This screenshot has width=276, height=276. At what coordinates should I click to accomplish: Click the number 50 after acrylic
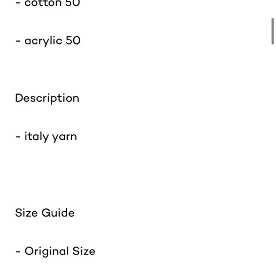coord(73,40)
